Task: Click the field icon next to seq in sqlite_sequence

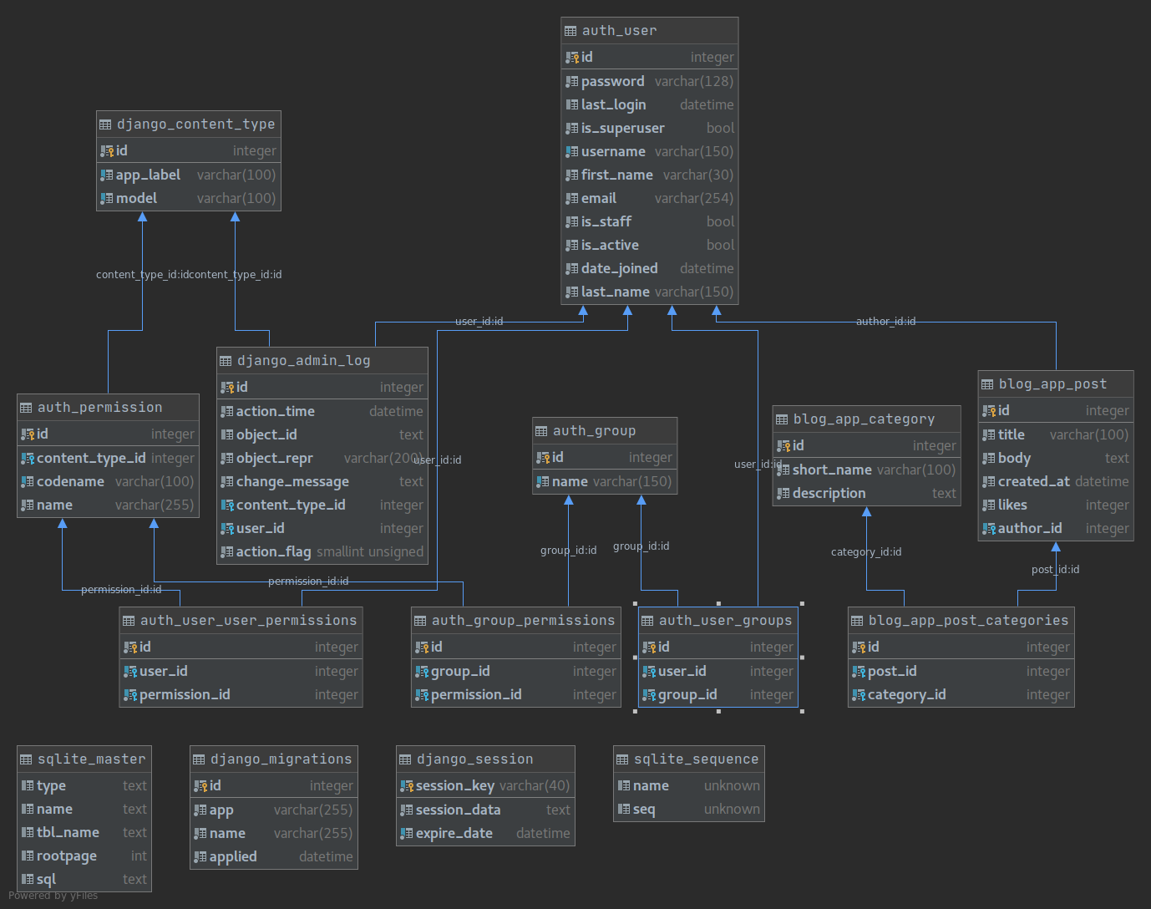Action: tap(623, 809)
